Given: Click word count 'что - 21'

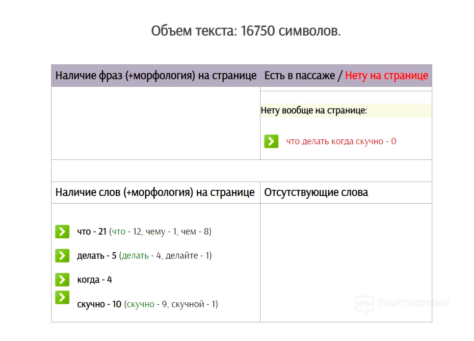Looking at the screenshot, I should click(92, 232).
